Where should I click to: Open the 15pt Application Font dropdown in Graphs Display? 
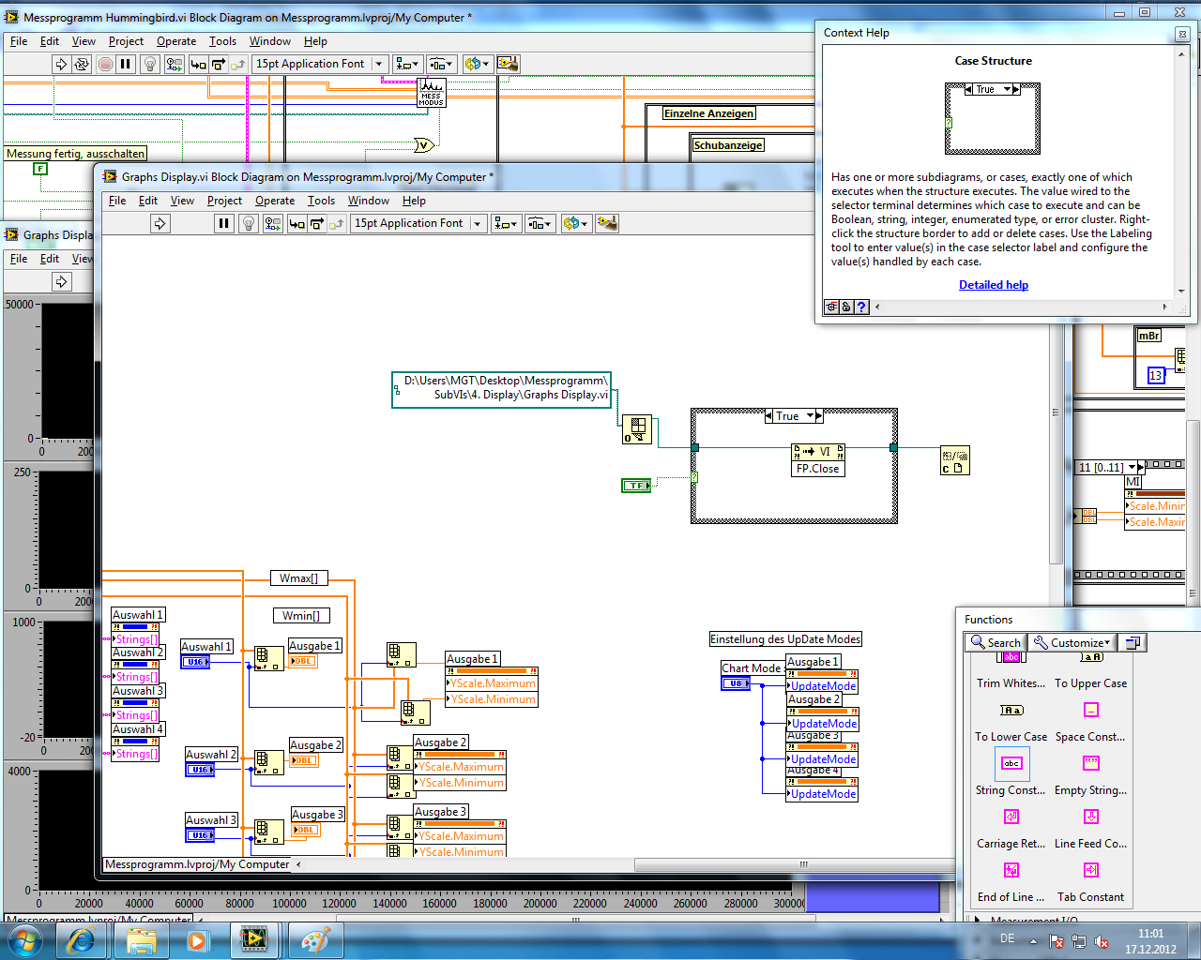pos(478,223)
